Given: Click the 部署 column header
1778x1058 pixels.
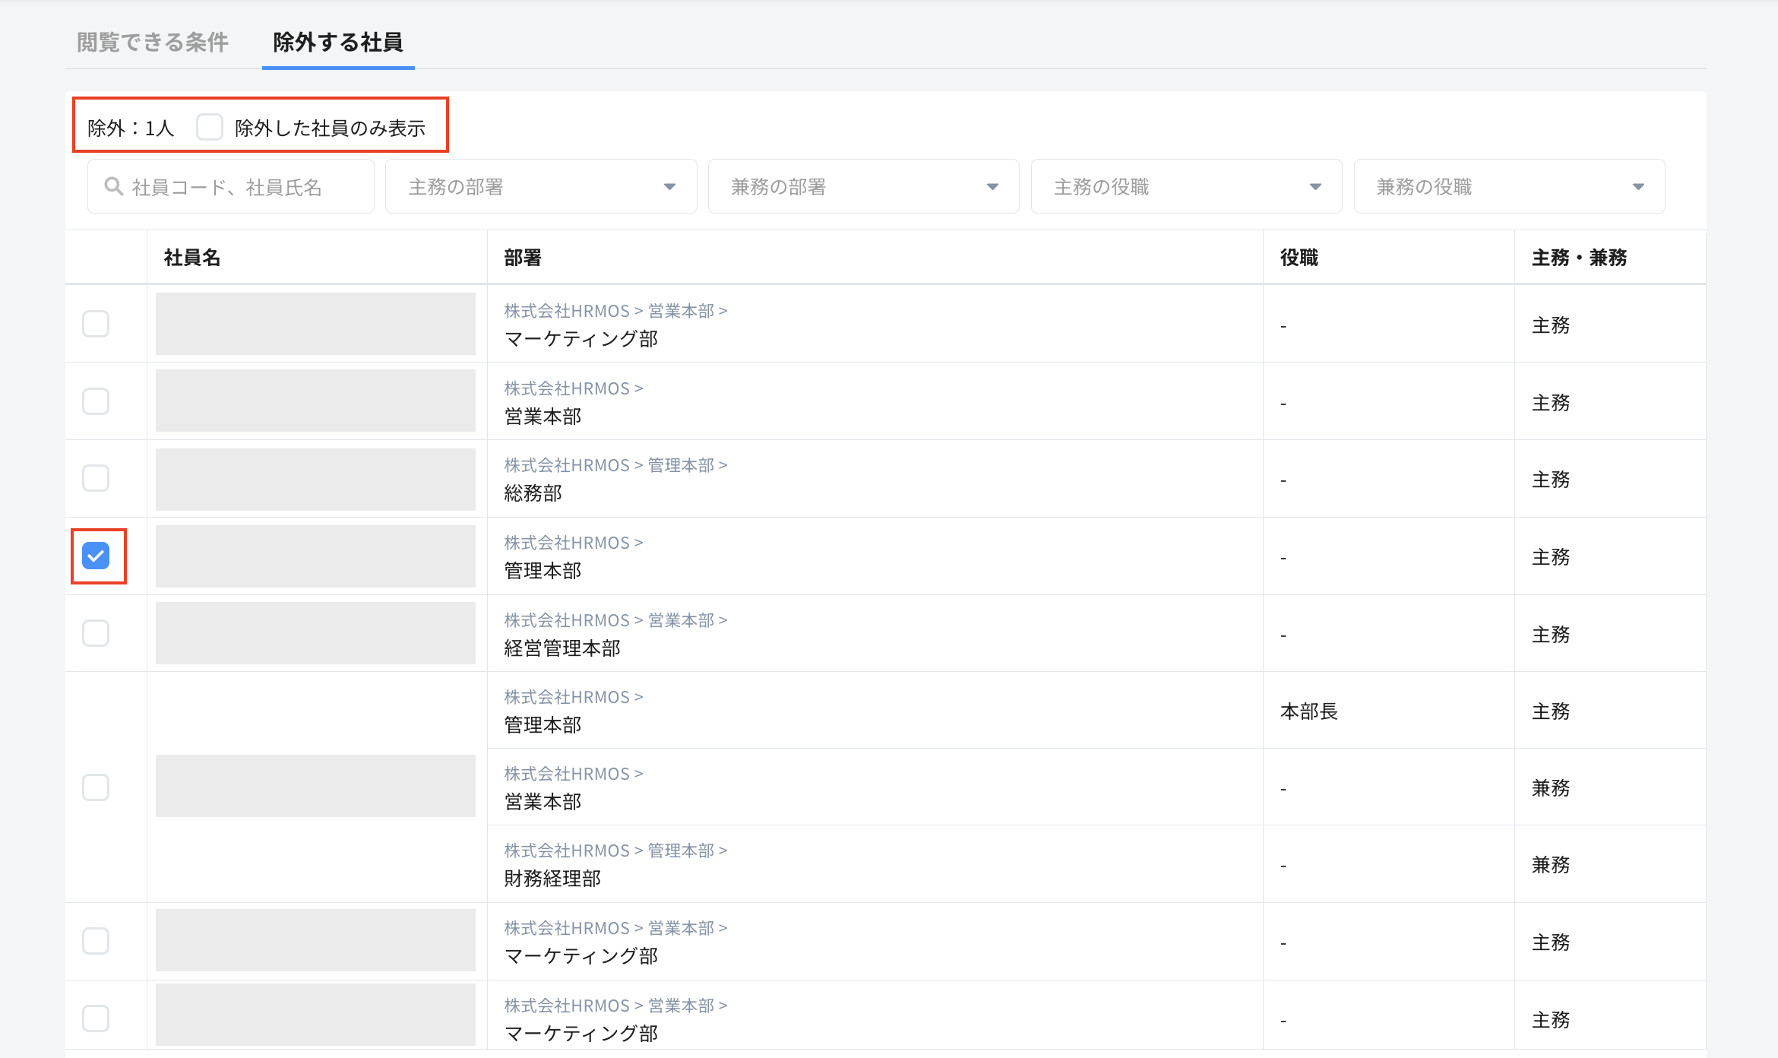Looking at the screenshot, I should (523, 258).
